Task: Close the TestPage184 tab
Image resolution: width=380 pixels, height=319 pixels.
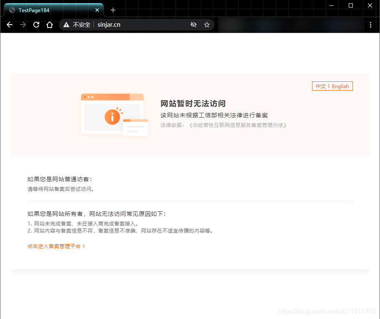Action: pos(98,10)
